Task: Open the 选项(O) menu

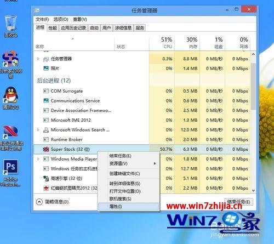Action: pyautogui.click(x=61, y=19)
